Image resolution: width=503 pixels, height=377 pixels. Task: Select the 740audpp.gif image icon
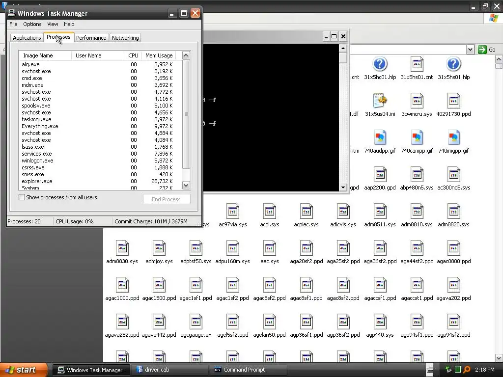[x=380, y=138]
